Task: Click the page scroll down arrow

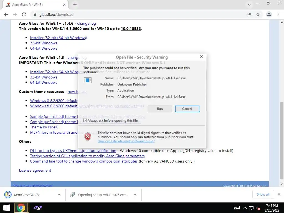Action: (282, 184)
